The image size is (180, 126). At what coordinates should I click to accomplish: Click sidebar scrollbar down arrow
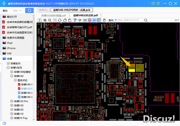34,119
